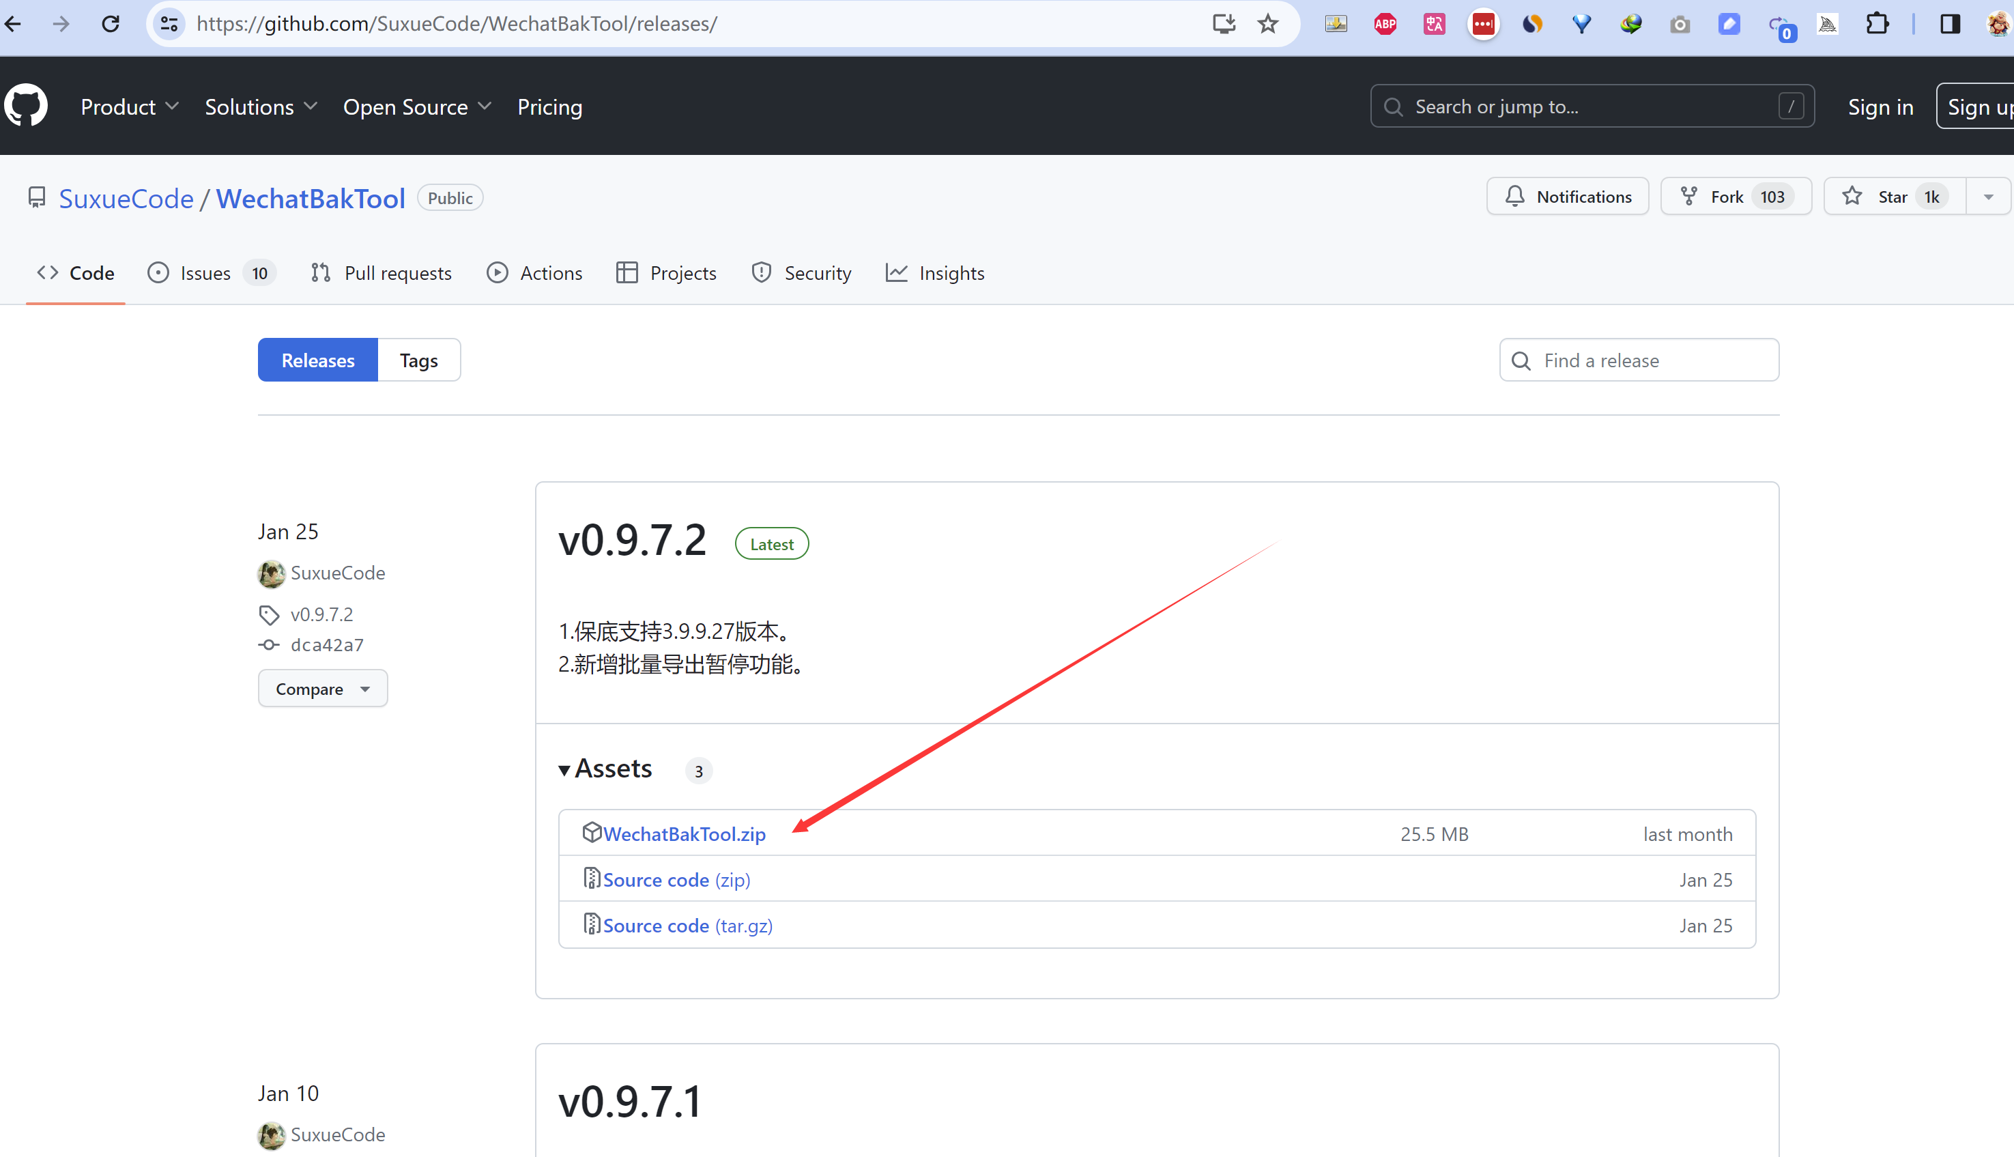Image resolution: width=2014 pixels, height=1157 pixels.
Task: Click the Latest badge
Action: coord(771,543)
